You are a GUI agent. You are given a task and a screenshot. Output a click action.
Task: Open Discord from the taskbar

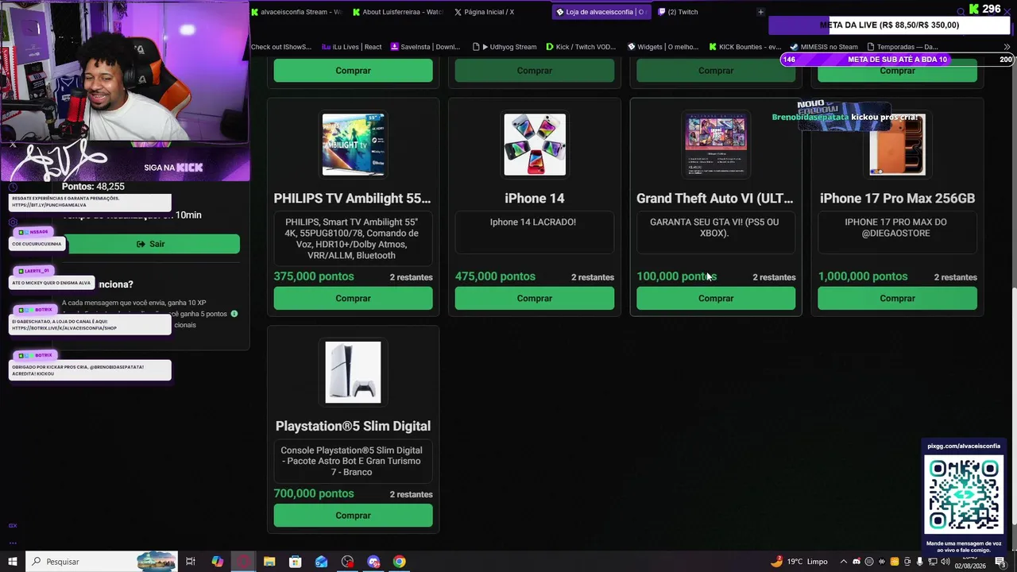coord(373,562)
